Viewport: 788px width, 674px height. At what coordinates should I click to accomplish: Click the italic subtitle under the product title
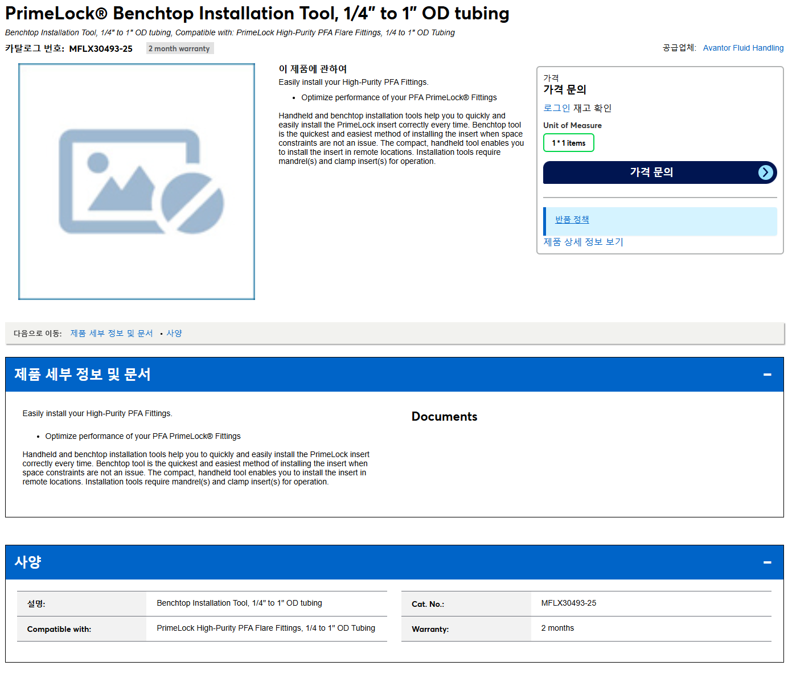point(230,32)
